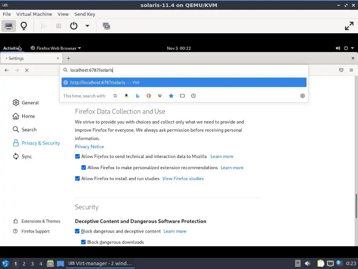Visit http://localhost:6787/solaris suggestion
358x269 pixels.
tap(184, 82)
